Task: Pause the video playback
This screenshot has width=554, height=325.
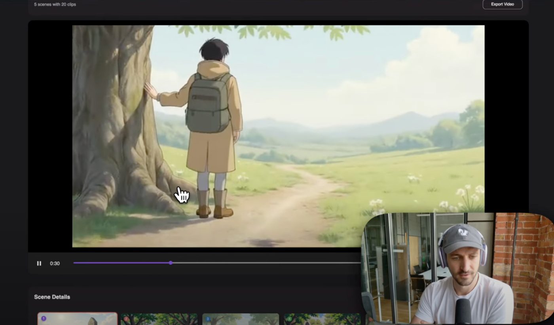Action: pyautogui.click(x=39, y=263)
